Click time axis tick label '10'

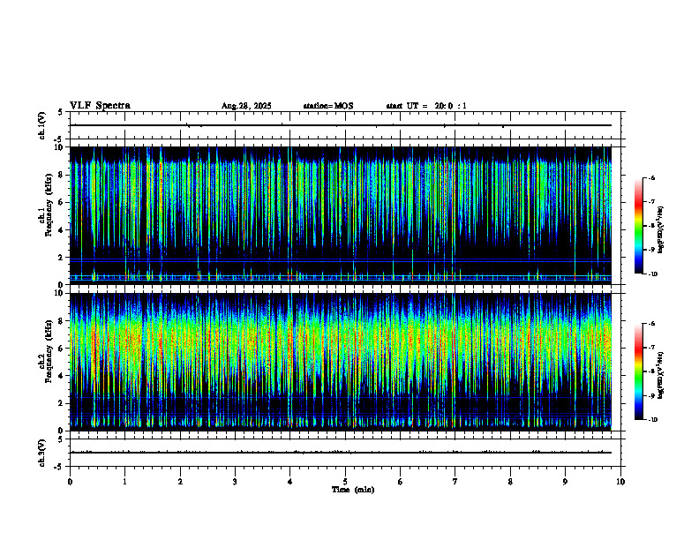point(620,482)
